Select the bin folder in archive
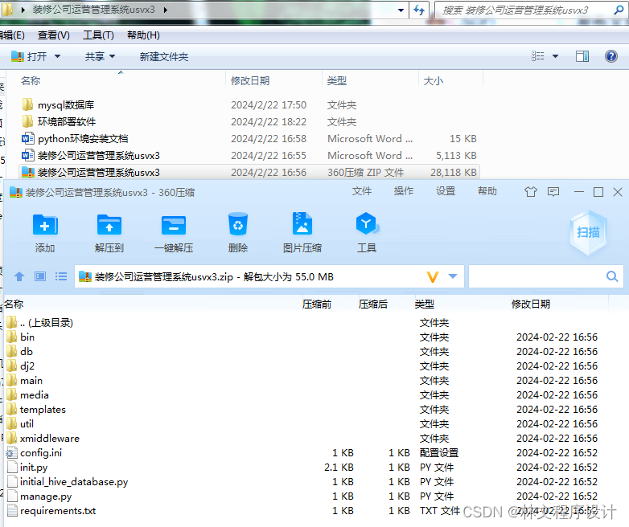 [x=21, y=337]
